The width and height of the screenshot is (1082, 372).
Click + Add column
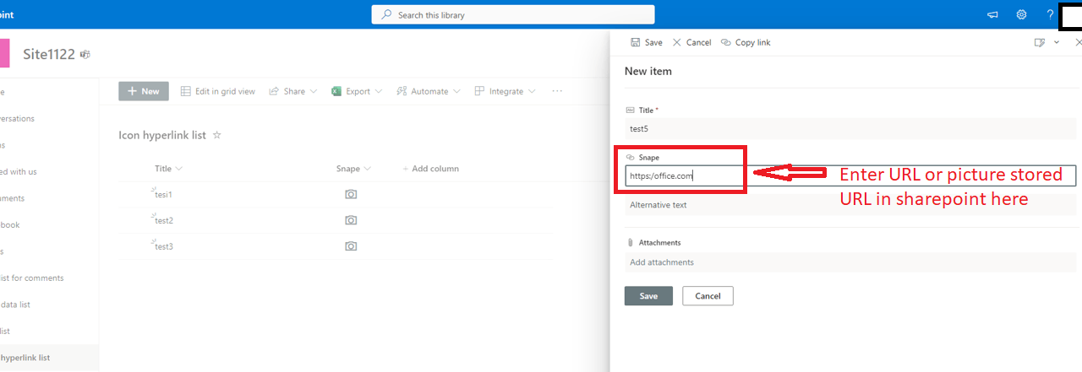(430, 169)
